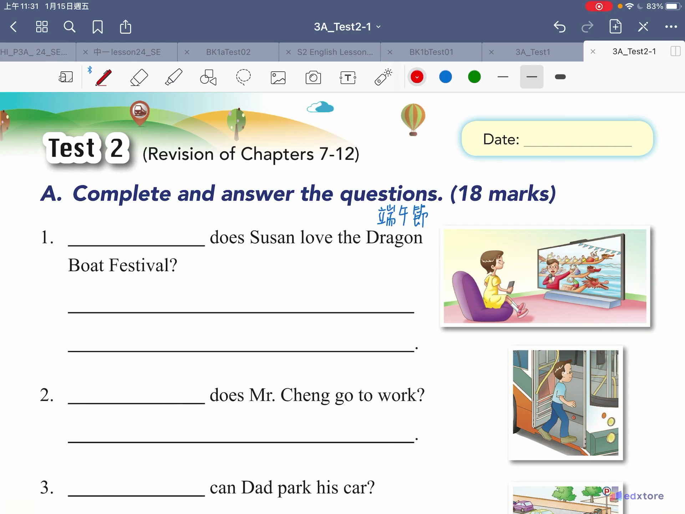Image resolution: width=685 pixels, height=514 pixels.
Task: Select the Highlighter tool
Action: pos(173,77)
